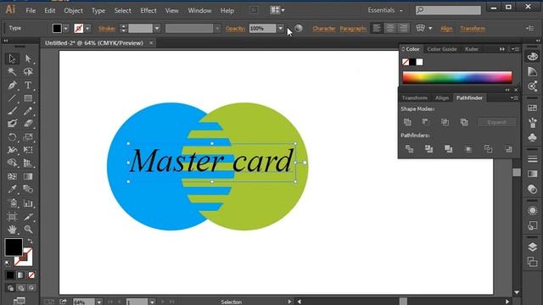Screen dimensions: 543x305
Task: Pick the Eyedropper tool
Action: pyautogui.click(x=12, y=189)
